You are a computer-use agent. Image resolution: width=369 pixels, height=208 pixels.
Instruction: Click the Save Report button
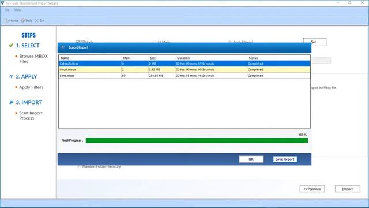tap(285, 159)
